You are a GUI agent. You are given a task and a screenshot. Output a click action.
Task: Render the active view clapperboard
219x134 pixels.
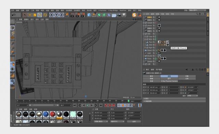(72, 15)
